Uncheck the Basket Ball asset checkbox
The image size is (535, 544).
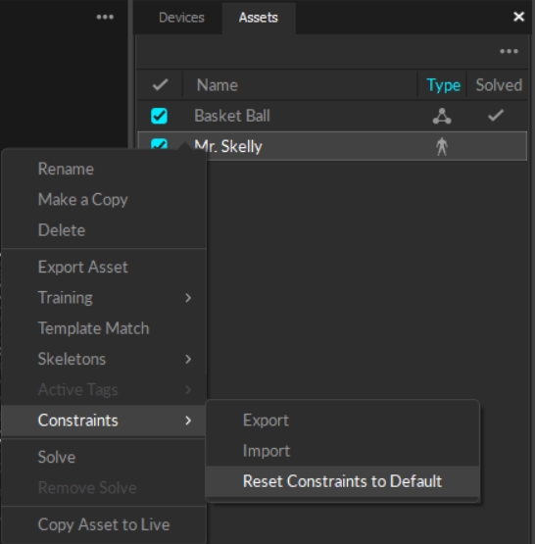(159, 116)
